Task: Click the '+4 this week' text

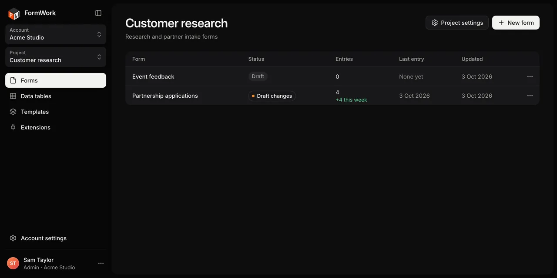Action: (x=351, y=100)
